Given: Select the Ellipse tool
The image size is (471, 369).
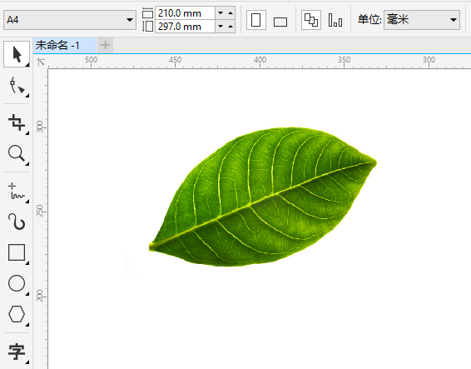Looking at the screenshot, I should point(17,283).
